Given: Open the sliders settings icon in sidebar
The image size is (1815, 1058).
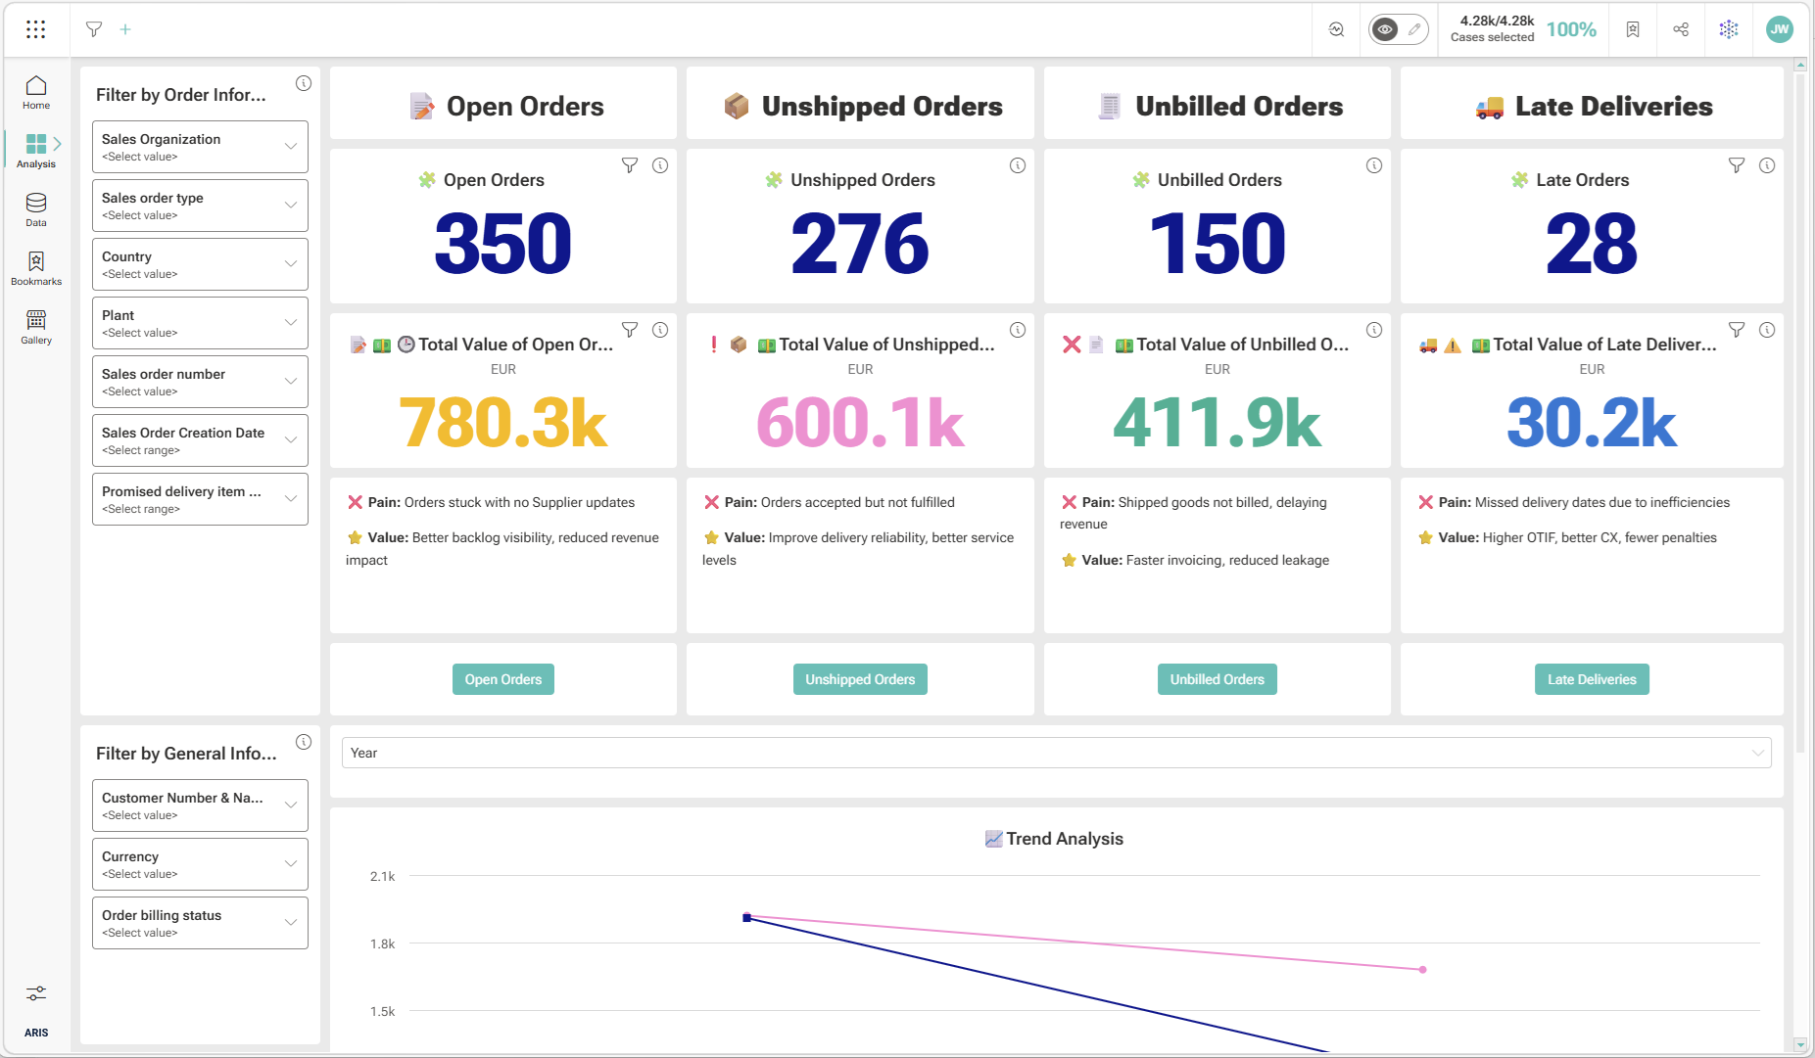Looking at the screenshot, I should [x=36, y=993].
